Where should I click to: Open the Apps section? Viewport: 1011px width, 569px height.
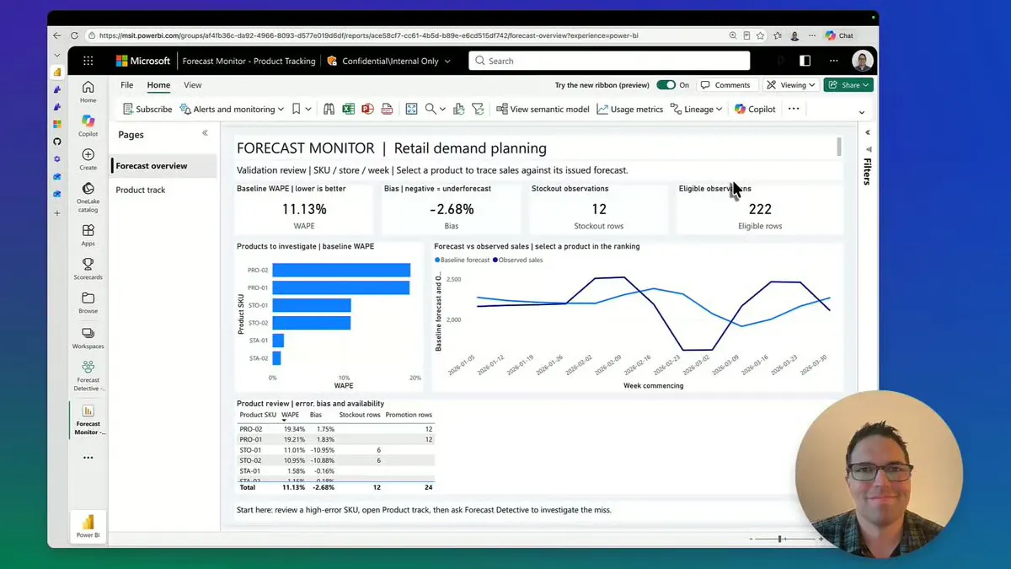[88, 235]
